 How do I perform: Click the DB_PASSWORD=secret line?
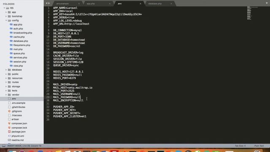click(67, 46)
